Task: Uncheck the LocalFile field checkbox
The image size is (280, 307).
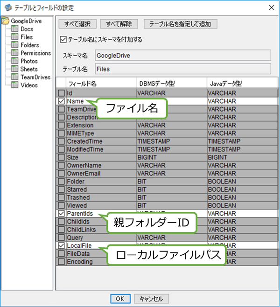Action: tap(61, 245)
